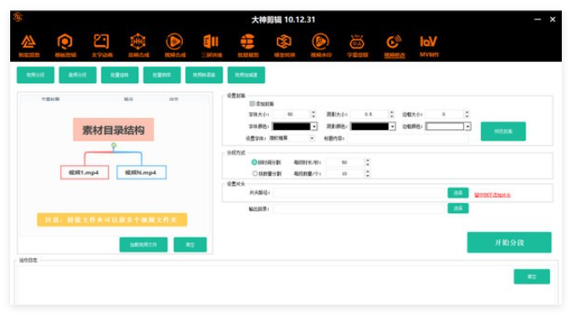Decrease the count-per-segment value
Image resolution: width=572 pixels, height=315 pixels.
point(368,176)
